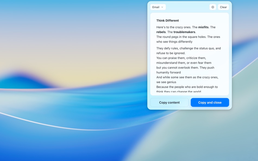
Task: Click Copy and close
Action: tap(210, 102)
